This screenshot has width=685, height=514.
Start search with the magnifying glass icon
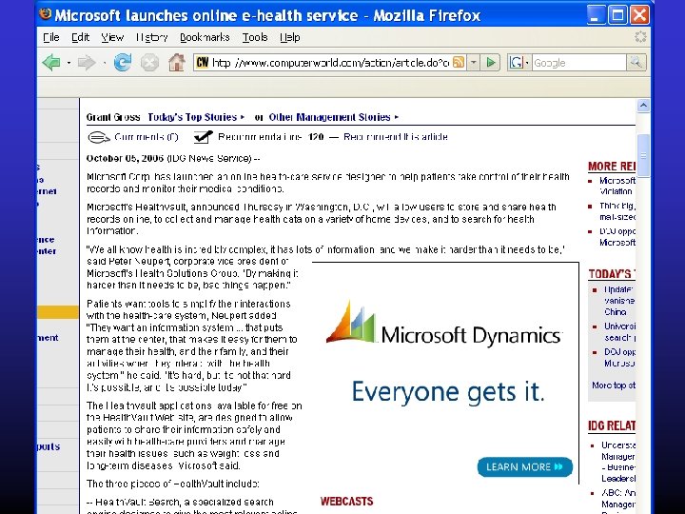636,63
